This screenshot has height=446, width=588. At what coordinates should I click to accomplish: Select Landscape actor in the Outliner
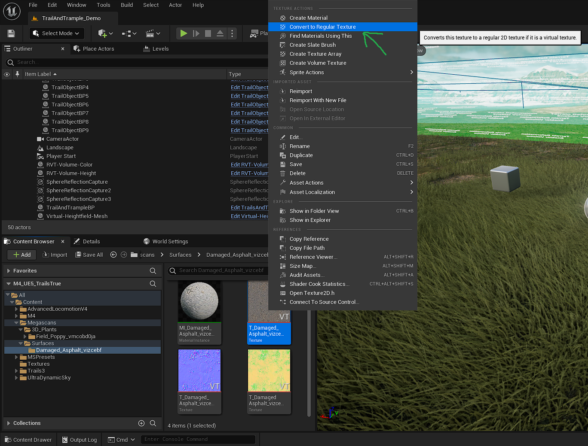point(60,147)
